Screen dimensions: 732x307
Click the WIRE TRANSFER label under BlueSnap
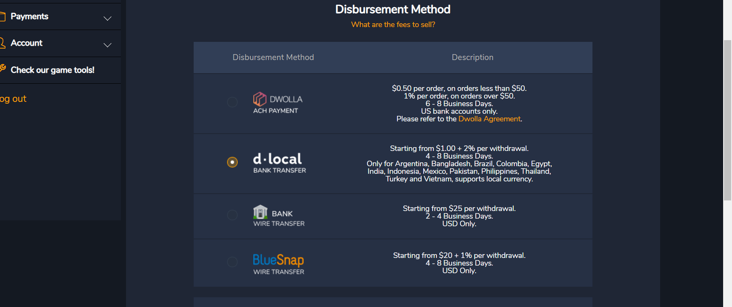(x=279, y=272)
